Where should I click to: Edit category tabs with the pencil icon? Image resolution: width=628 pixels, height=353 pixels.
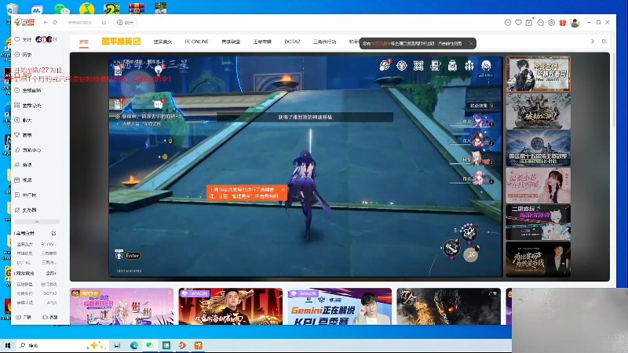click(x=604, y=42)
